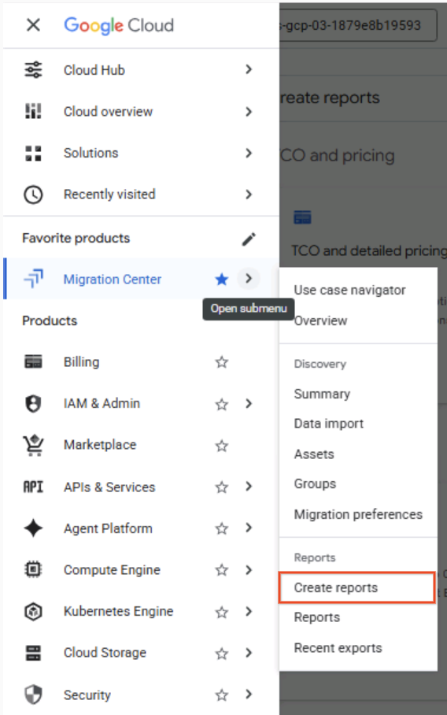Favorite Compute Engine with its star

coord(222,570)
